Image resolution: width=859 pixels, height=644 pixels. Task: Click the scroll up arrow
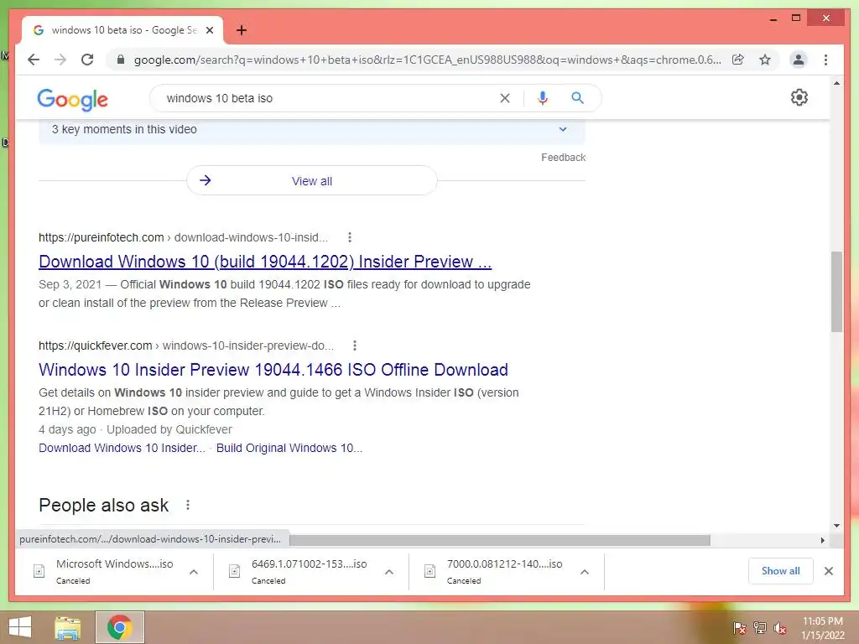pyautogui.click(x=836, y=84)
